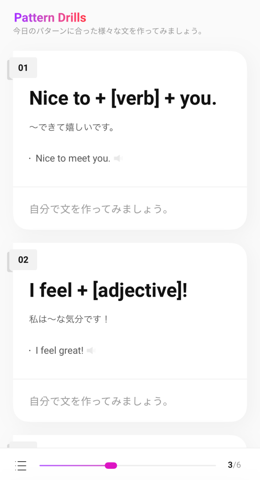The width and height of the screenshot is (260, 480).
Task: Play audio for "Nice to meet you."
Action: [x=118, y=158]
